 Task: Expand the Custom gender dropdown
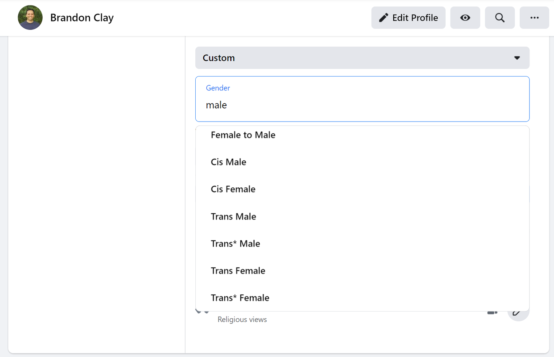point(362,58)
